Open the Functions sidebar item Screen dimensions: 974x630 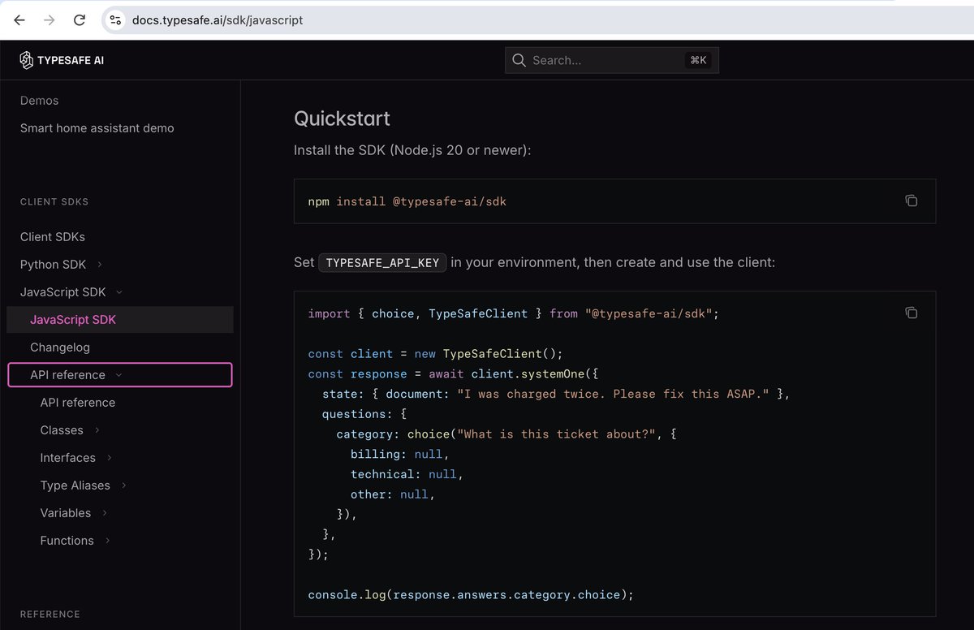pyautogui.click(x=67, y=541)
